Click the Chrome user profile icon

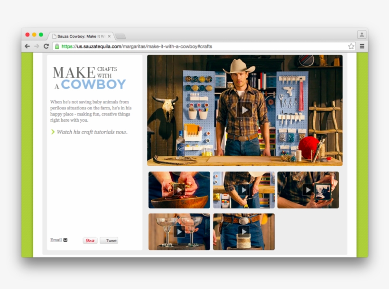point(361,35)
